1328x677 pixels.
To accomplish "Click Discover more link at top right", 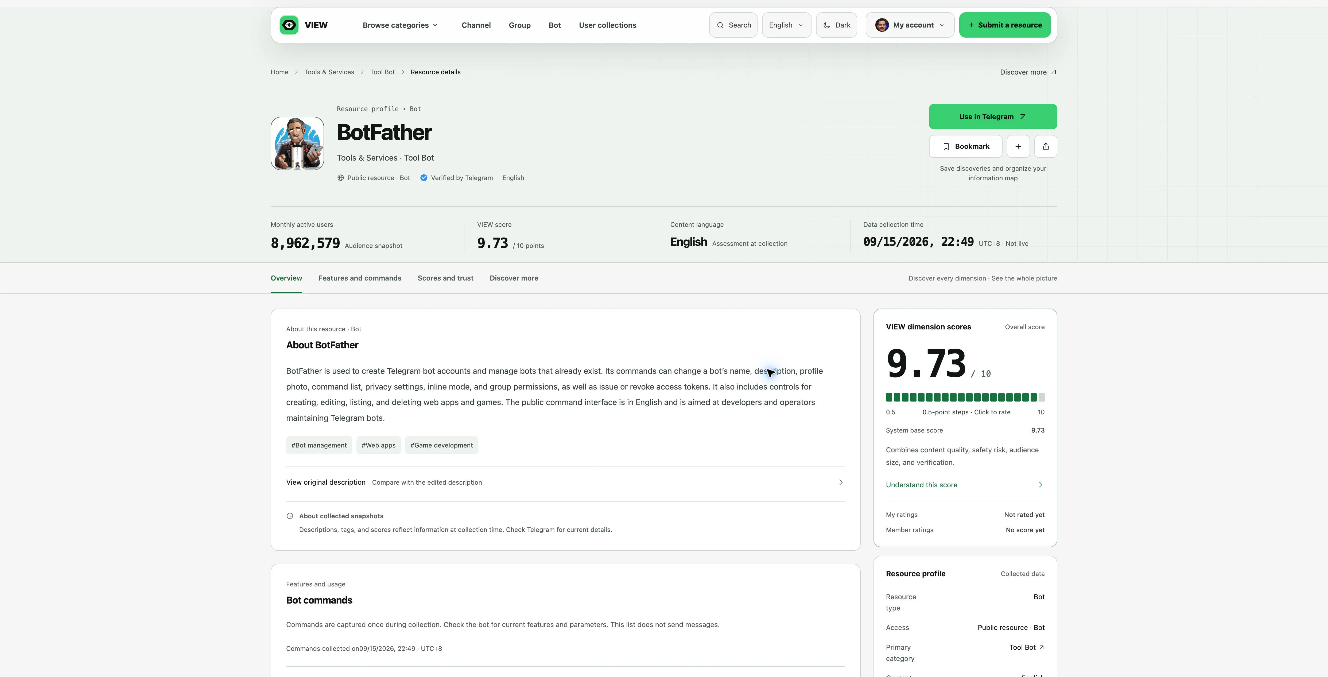I will coord(1028,72).
